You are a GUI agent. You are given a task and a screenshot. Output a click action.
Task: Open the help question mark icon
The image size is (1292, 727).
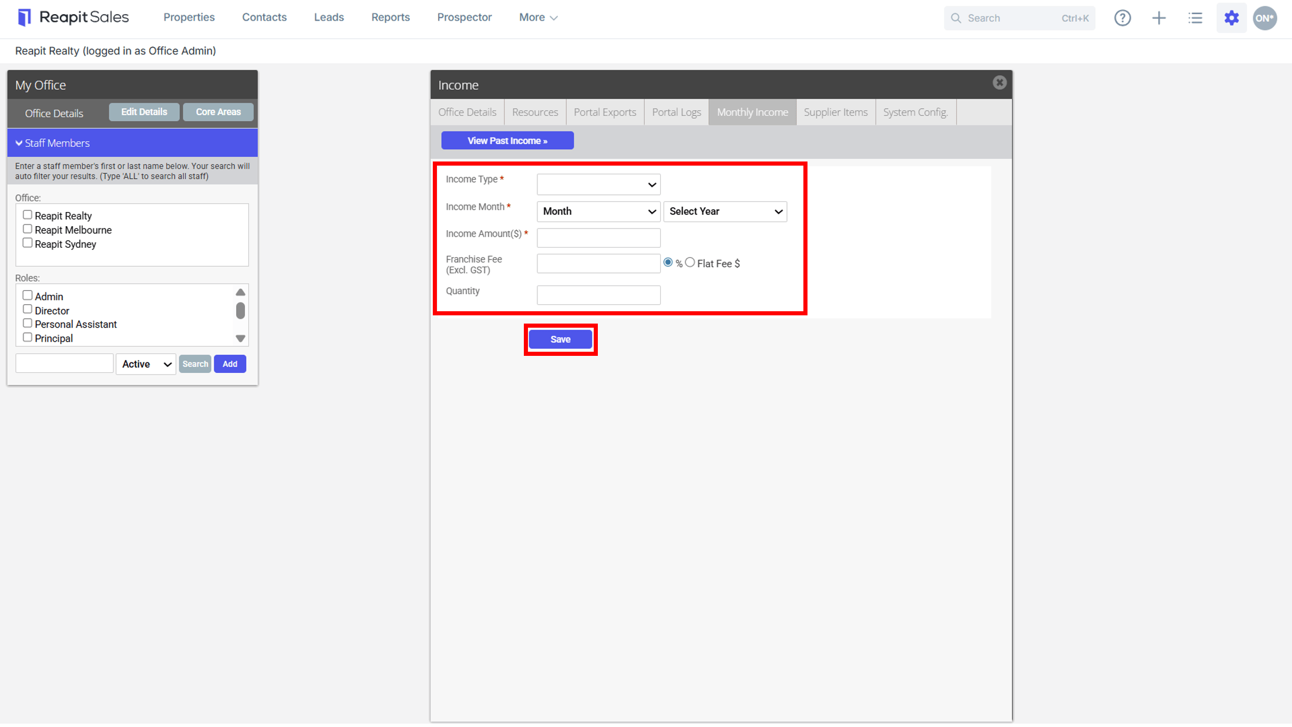[1122, 18]
